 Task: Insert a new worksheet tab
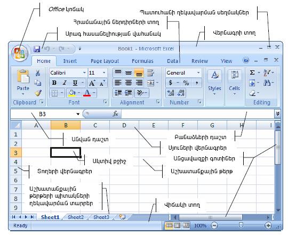point(122,217)
